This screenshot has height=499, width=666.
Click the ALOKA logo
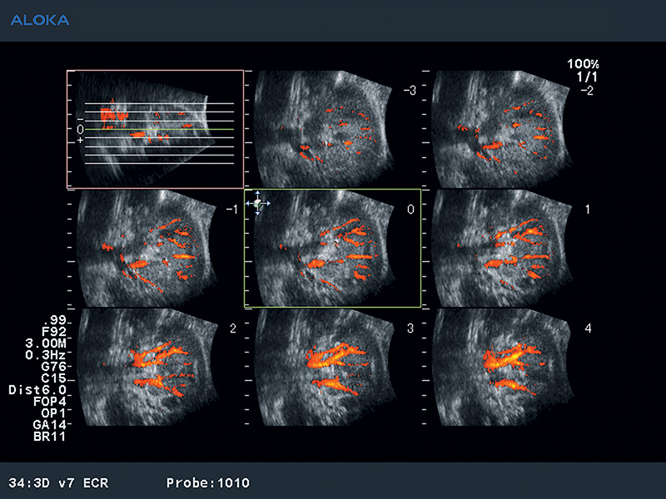click(x=40, y=19)
